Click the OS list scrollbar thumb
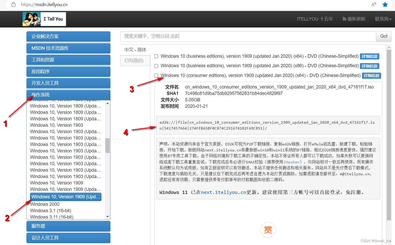Image resolution: width=395 pixels, height=245 pixels. point(107,145)
